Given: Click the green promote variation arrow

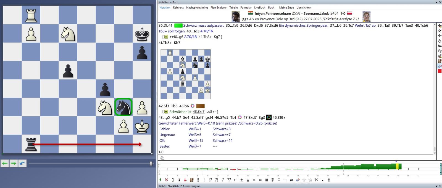Looking at the screenshot, I should pyautogui.click(x=160, y=180).
